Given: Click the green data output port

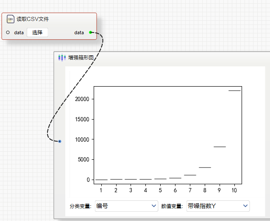Looking at the screenshot, I should coord(90,32).
